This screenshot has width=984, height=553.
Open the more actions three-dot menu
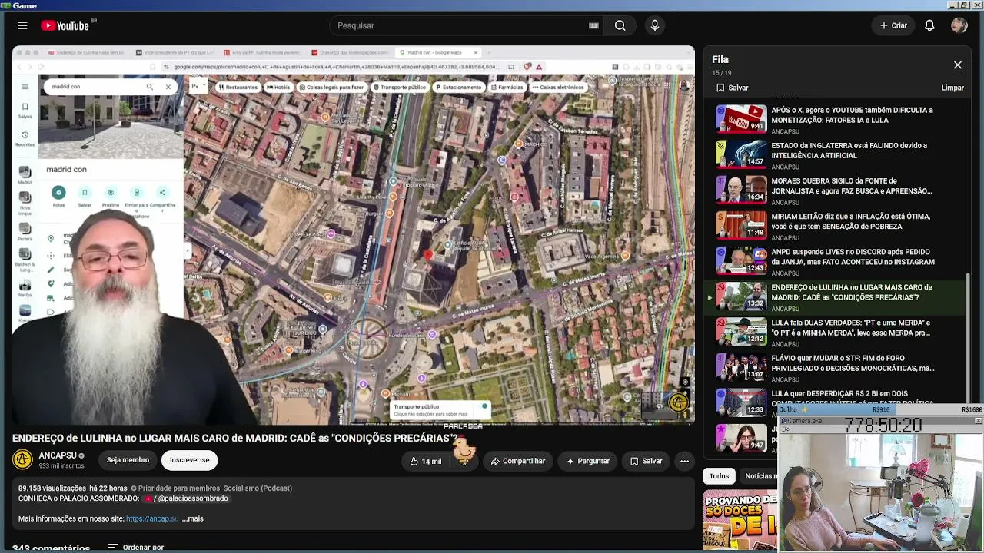(684, 461)
